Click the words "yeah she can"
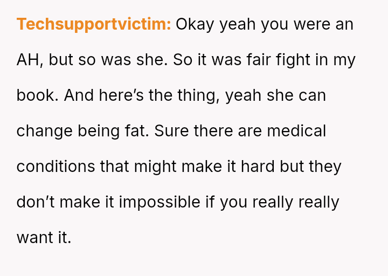The width and height of the screenshot is (388, 276). [x=275, y=95]
